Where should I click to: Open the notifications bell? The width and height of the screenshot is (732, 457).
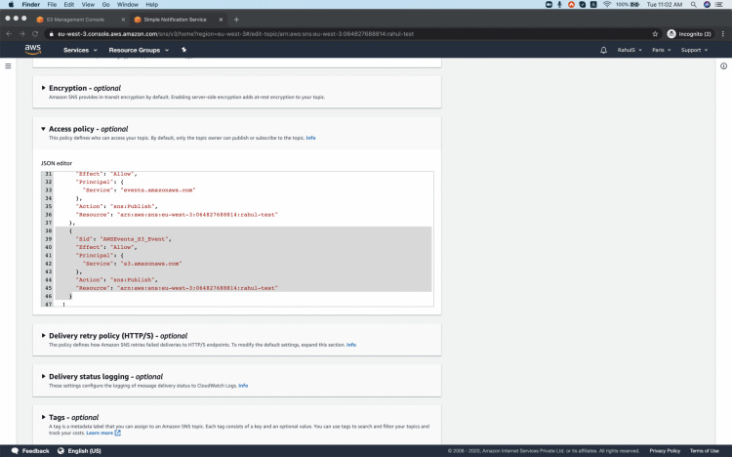pyautogui.click(x=603, y=50)
